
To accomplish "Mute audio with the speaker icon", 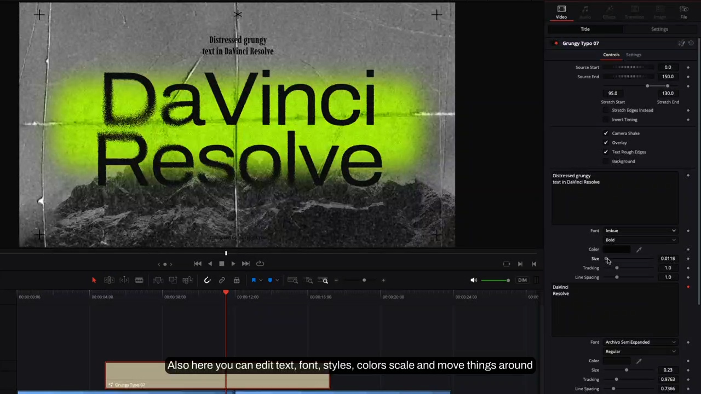I will tap(474, 280).
